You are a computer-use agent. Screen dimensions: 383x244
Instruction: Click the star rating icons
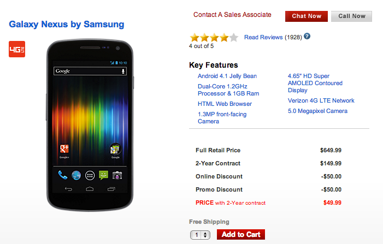tap(214, 38)
